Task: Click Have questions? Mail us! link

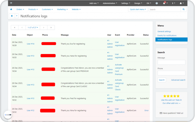Action: pos(173,113)
